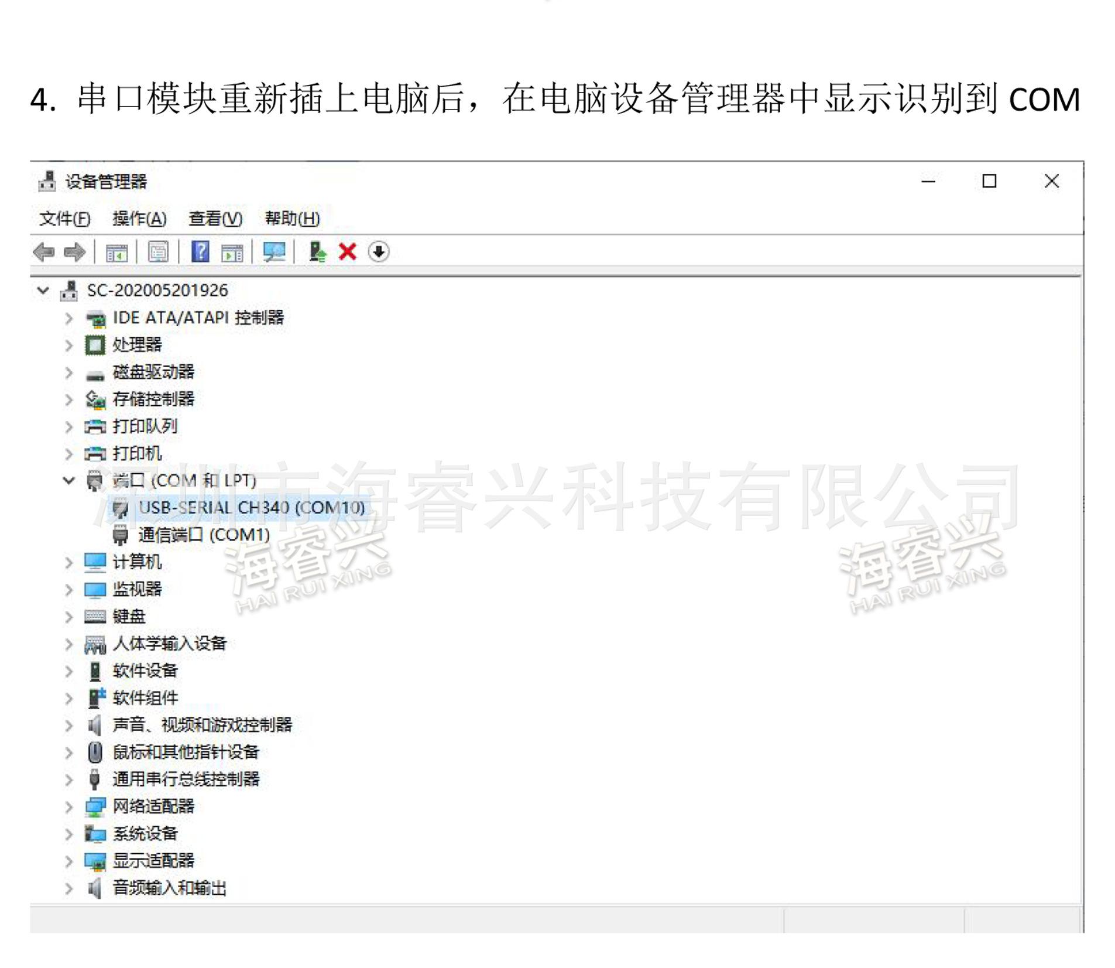Image resolution: width=1115 pixels, height=968 pixels.
Task: Expand the 网络适配器 category
Action: click(x=68, y=807)
